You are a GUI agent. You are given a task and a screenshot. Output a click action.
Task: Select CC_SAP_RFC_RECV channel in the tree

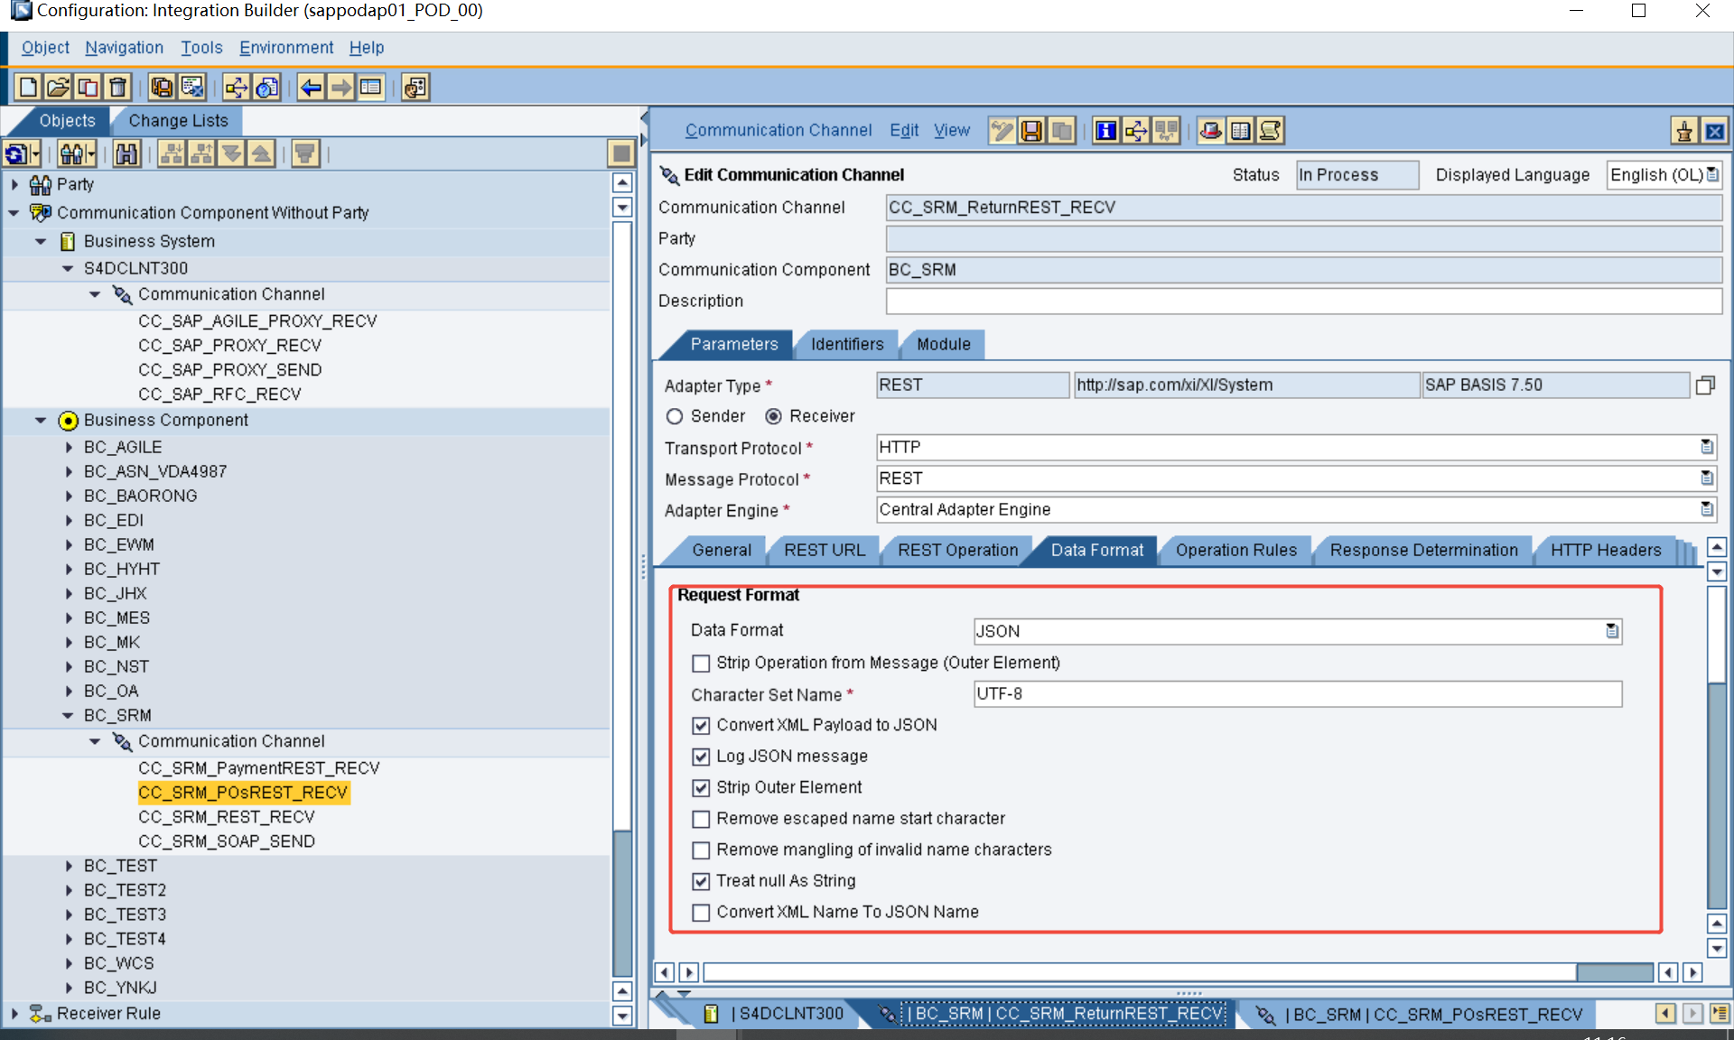[x=219, y=395]
